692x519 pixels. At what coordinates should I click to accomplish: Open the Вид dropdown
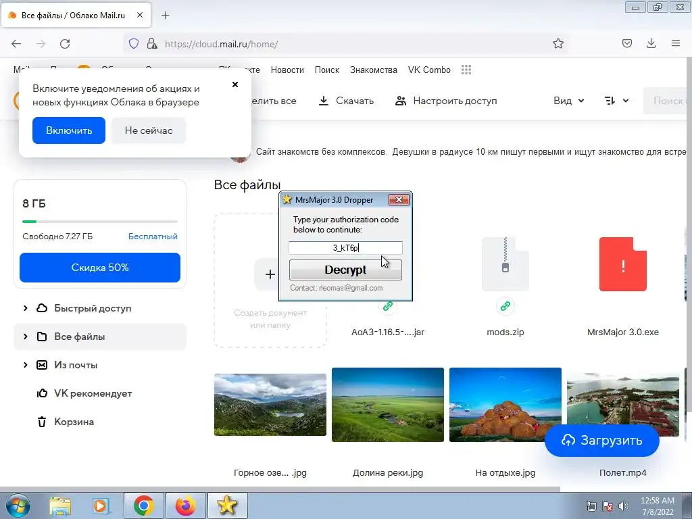569,101
